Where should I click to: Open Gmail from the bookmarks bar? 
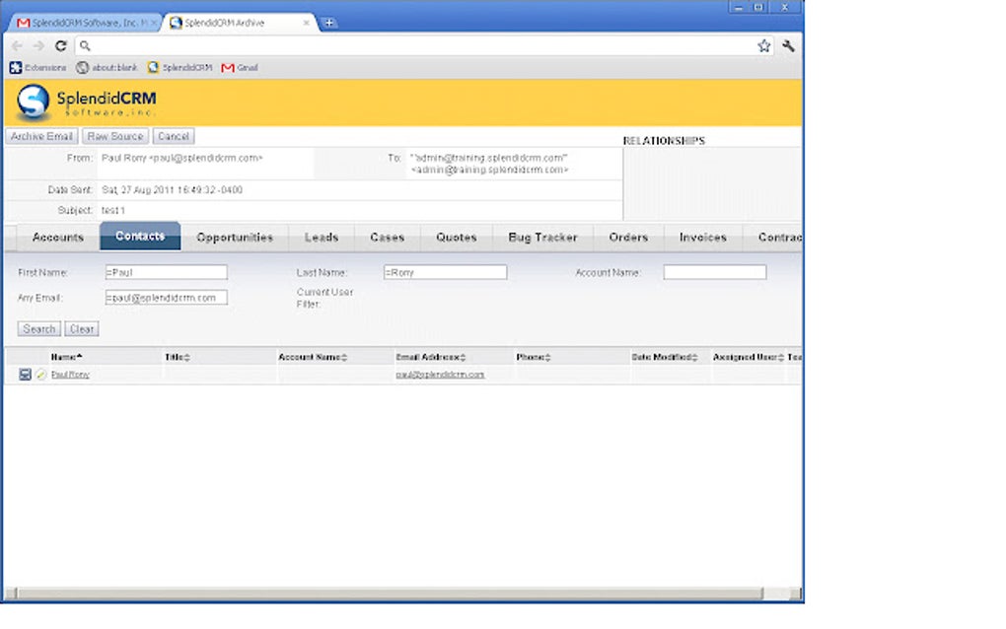(239, 67)
